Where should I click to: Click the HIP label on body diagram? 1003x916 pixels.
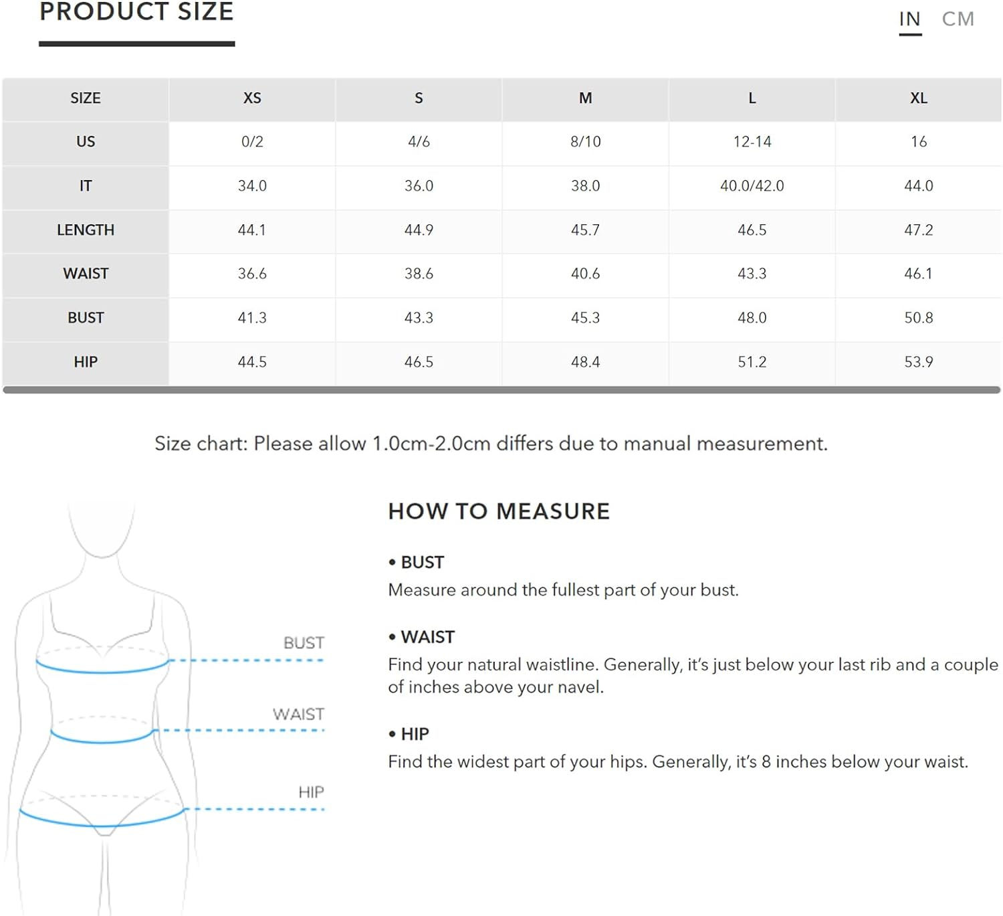311,792
